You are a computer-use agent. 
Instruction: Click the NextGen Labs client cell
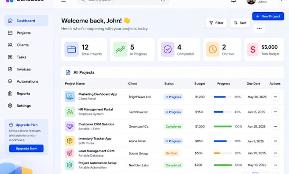[139, 165]
